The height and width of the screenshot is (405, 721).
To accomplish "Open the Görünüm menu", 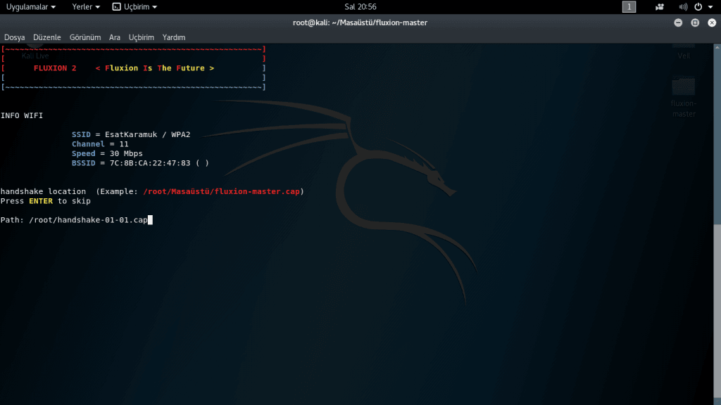I will (x=85, y=37).
